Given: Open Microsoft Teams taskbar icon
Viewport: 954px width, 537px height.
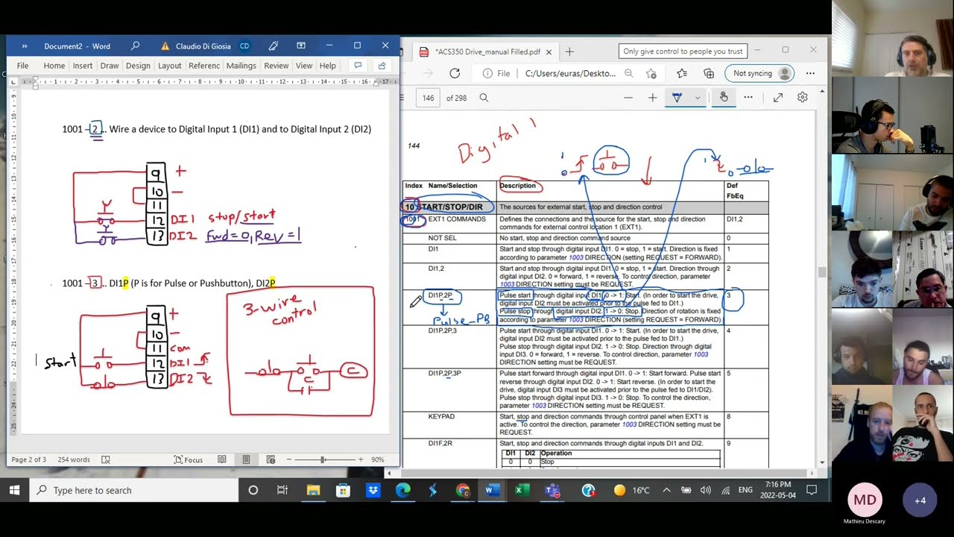Looking at the screenshot, I should (552, 490).
